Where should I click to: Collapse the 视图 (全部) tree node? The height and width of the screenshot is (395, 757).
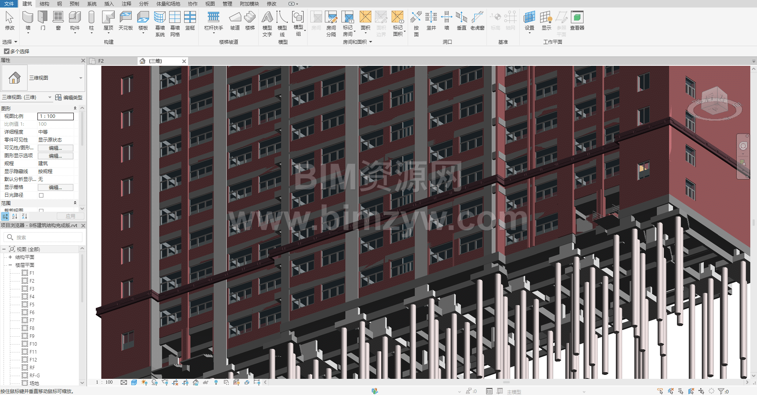click(4, 249)
